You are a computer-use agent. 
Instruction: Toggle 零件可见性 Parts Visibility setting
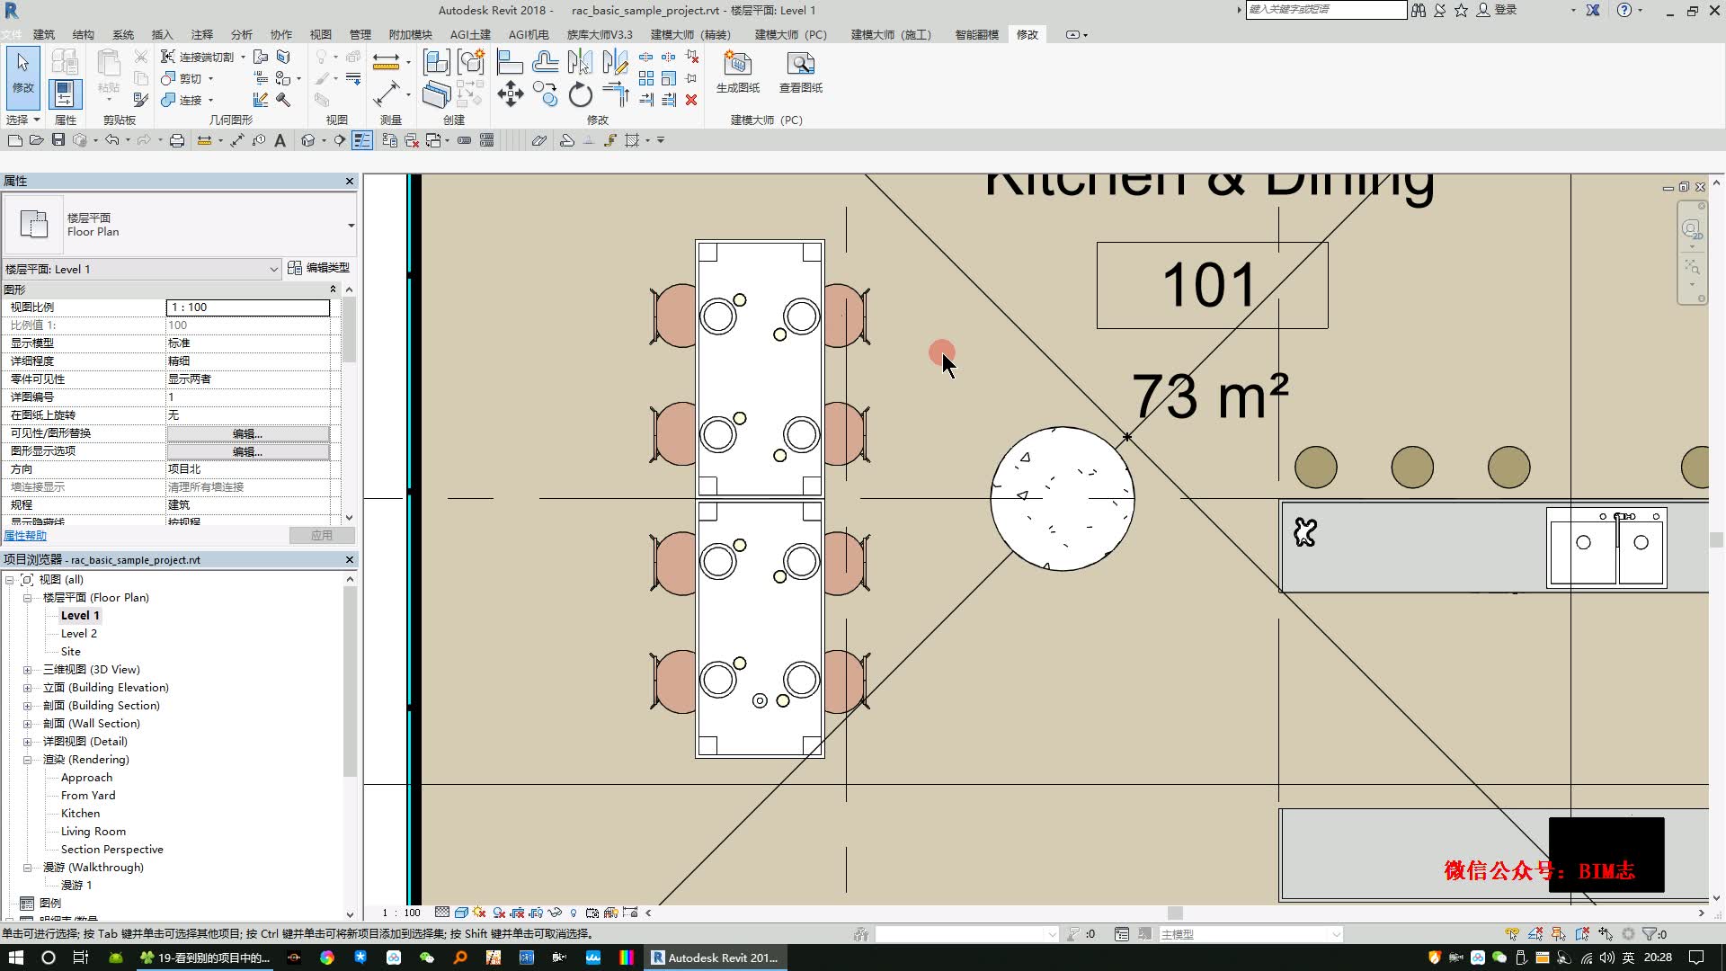pyautogui.click(x=246, y=379)
